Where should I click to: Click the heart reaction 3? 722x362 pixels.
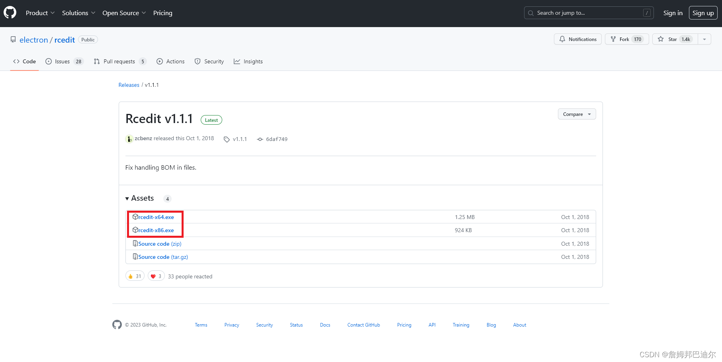156,276
